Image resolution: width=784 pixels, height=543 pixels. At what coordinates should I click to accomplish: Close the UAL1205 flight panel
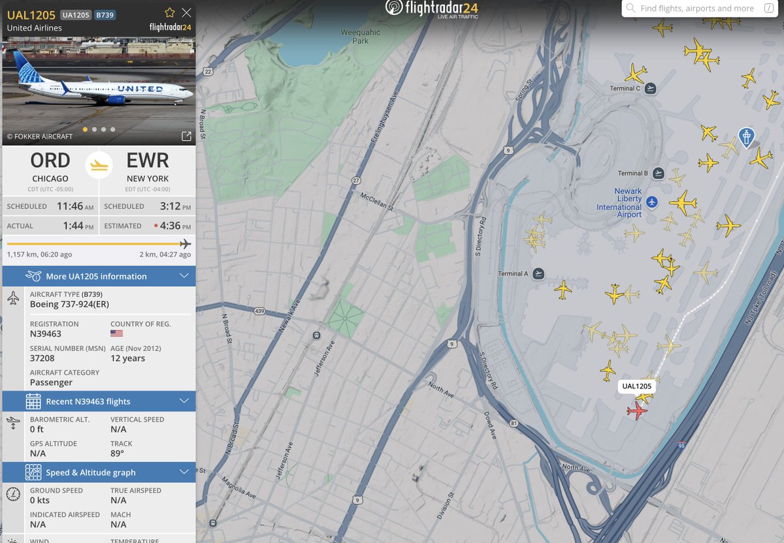coord(187,12)
